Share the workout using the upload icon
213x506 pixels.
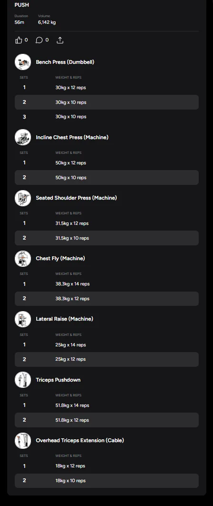pyautogui.click(x=60, y=40)
